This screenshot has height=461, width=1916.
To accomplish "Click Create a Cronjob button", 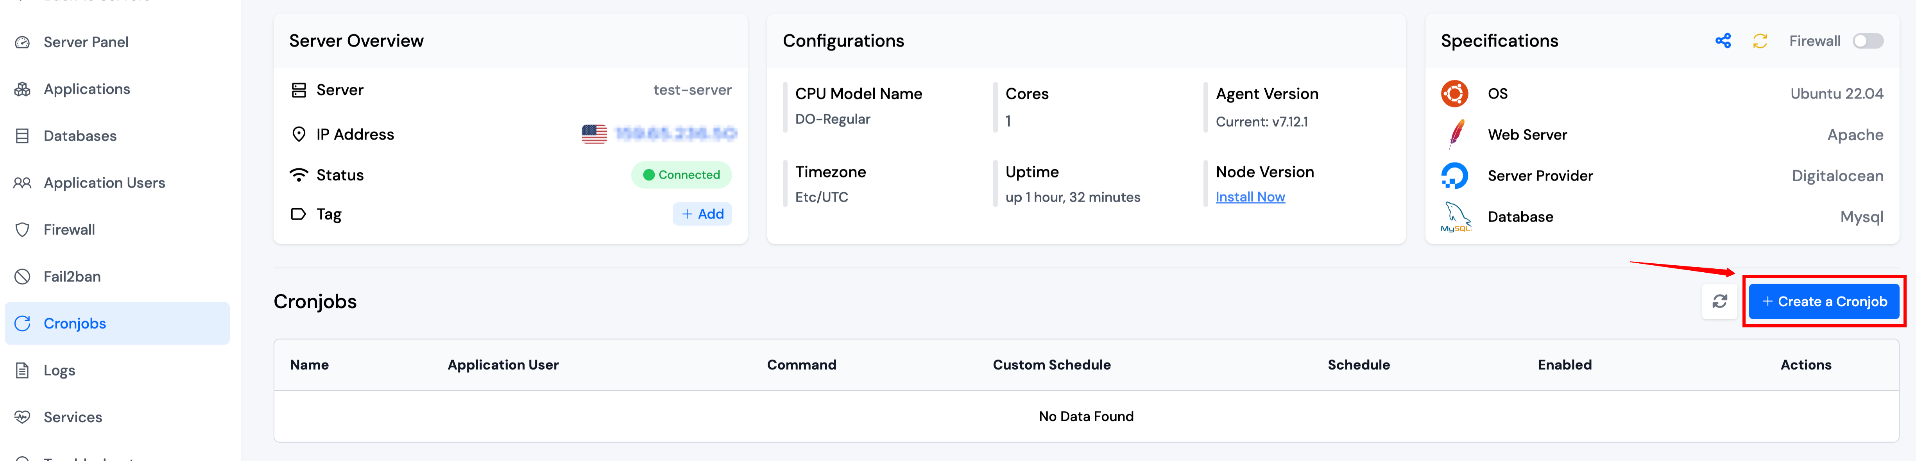I will (x=1824, y=301).
